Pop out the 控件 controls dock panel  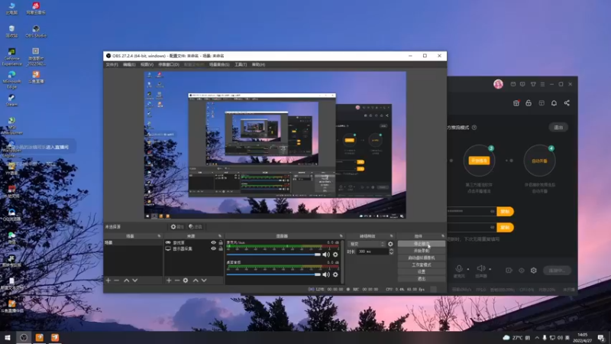click(x=443, y=236)
